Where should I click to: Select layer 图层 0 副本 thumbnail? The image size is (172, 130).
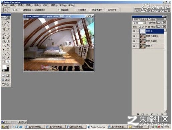(143, 41)
